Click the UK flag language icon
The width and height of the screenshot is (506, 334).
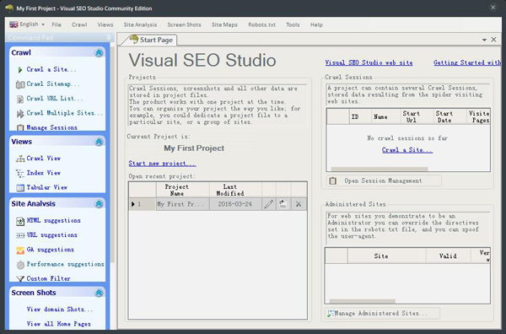(x=13, y=24)
